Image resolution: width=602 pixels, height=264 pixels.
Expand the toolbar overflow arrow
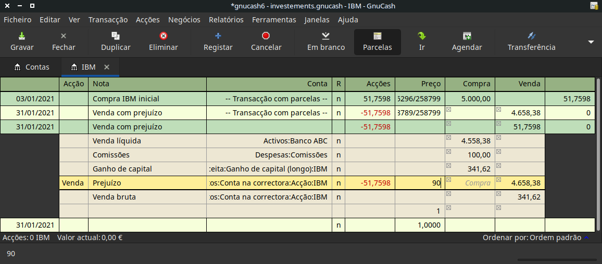pos(591,42)
